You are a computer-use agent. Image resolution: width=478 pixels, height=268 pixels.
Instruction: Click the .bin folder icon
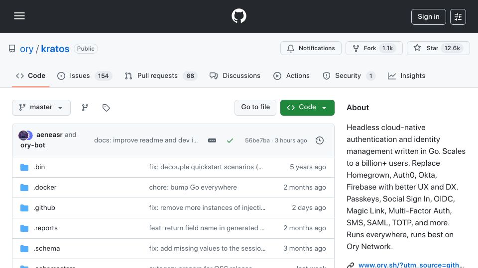pos(24,167)
